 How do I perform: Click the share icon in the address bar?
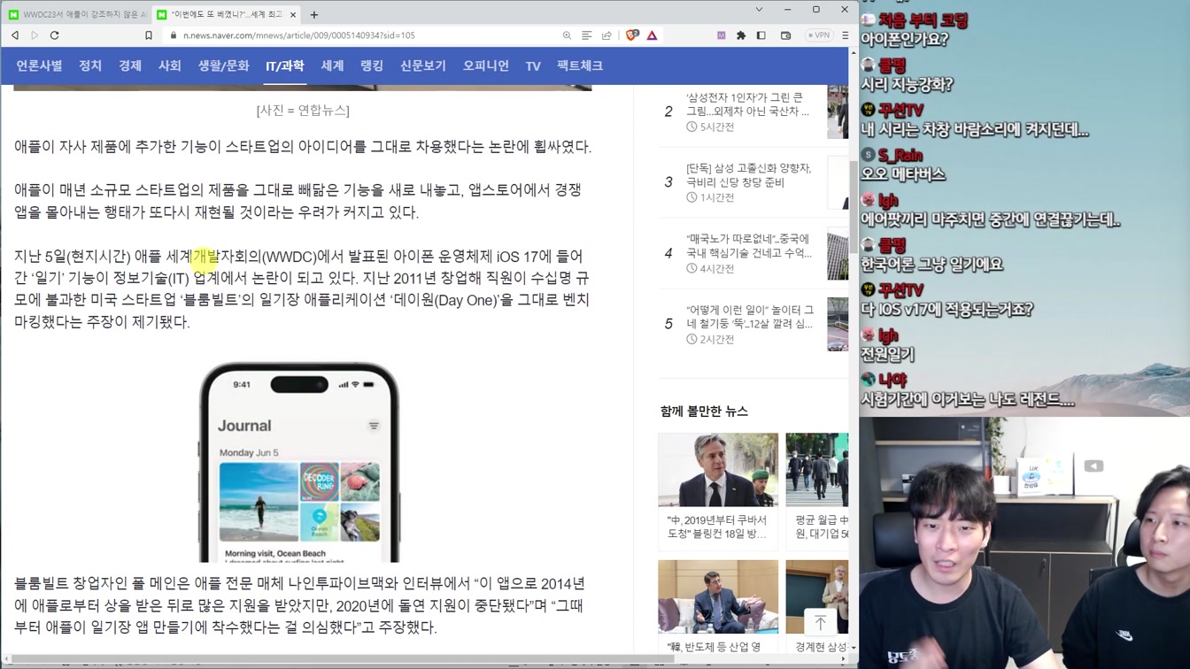(x=607, y=35)
